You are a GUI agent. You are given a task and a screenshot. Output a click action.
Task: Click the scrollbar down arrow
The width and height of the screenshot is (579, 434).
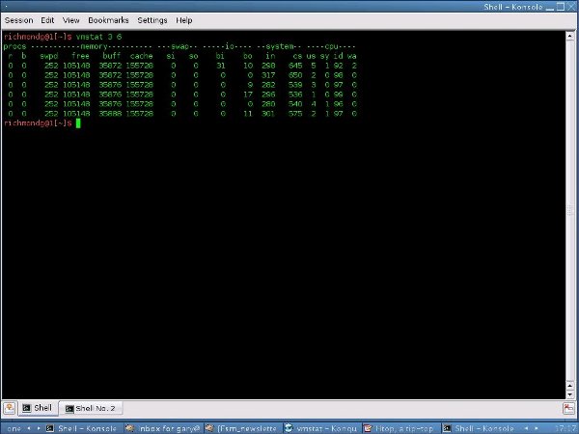click(570, 393)
